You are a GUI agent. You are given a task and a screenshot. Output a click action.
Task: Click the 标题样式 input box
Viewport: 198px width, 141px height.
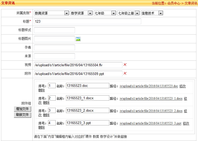[x=54, y=30]
